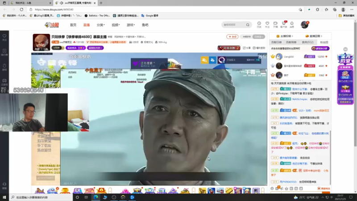Click the browser address bar
Screen dimensions: 357x201
click(x=164, y=9)
